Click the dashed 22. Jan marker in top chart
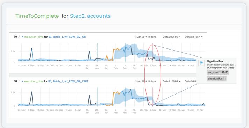This screenshot has width=249, height=128. 97,52
